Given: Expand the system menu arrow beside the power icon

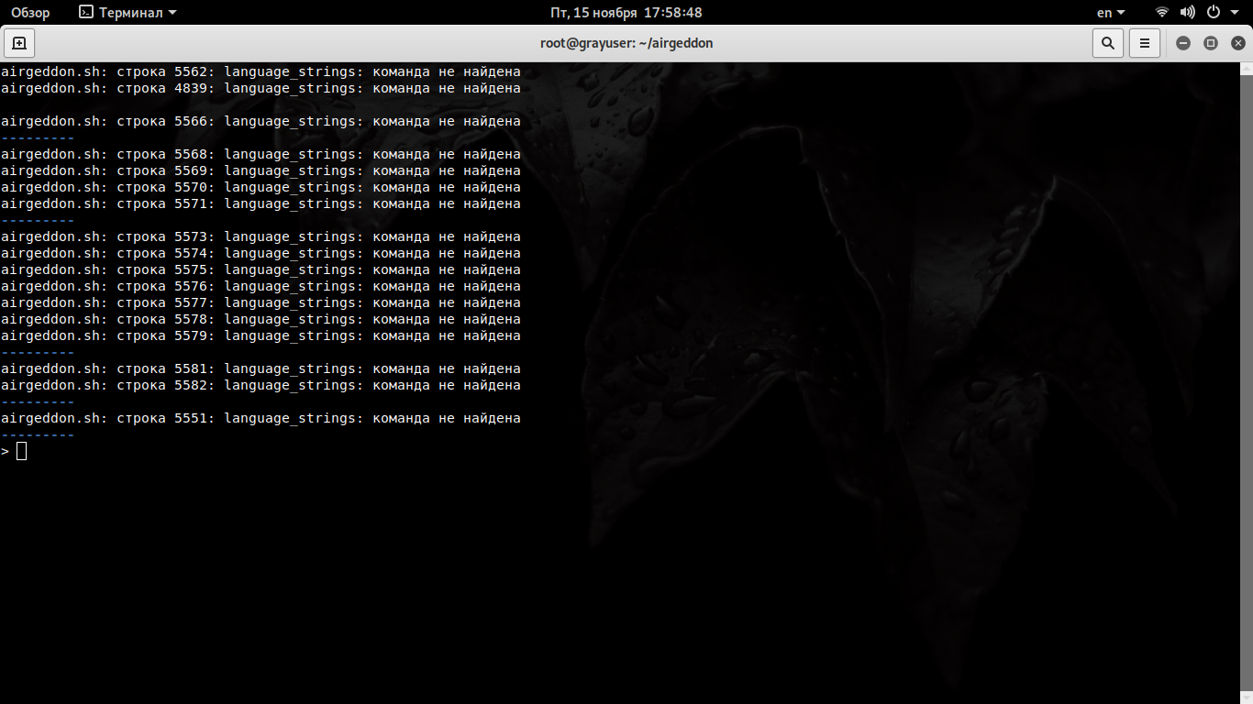Looking at the screenshot, I should point(1233,13).
